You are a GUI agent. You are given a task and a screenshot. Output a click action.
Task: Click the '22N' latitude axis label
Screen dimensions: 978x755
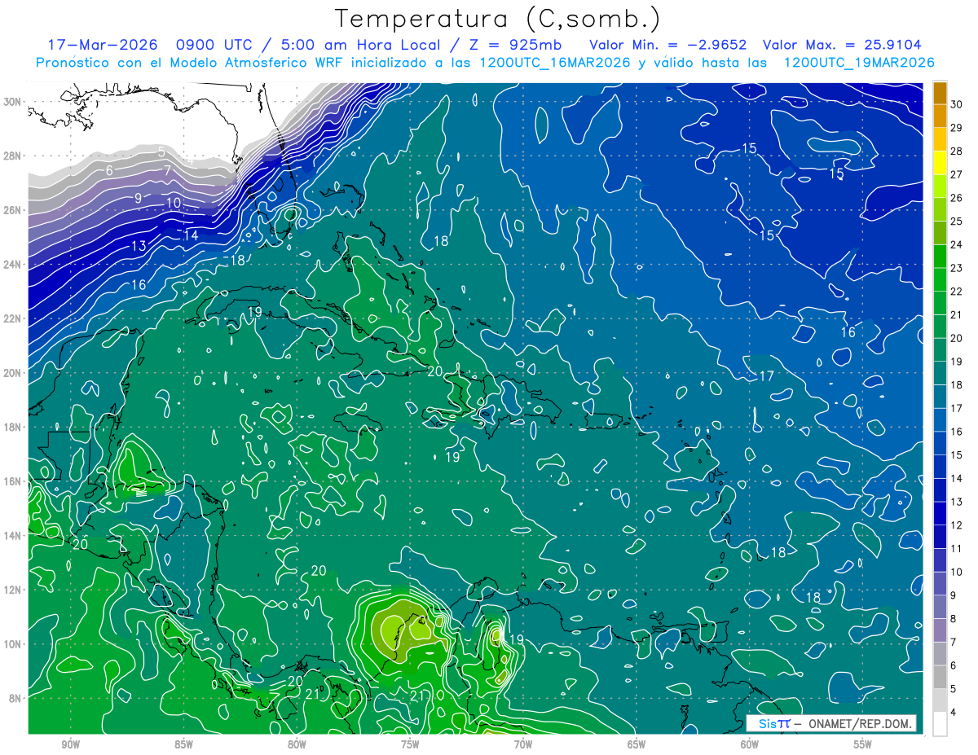pyautogui.click(x=13, y=318)
